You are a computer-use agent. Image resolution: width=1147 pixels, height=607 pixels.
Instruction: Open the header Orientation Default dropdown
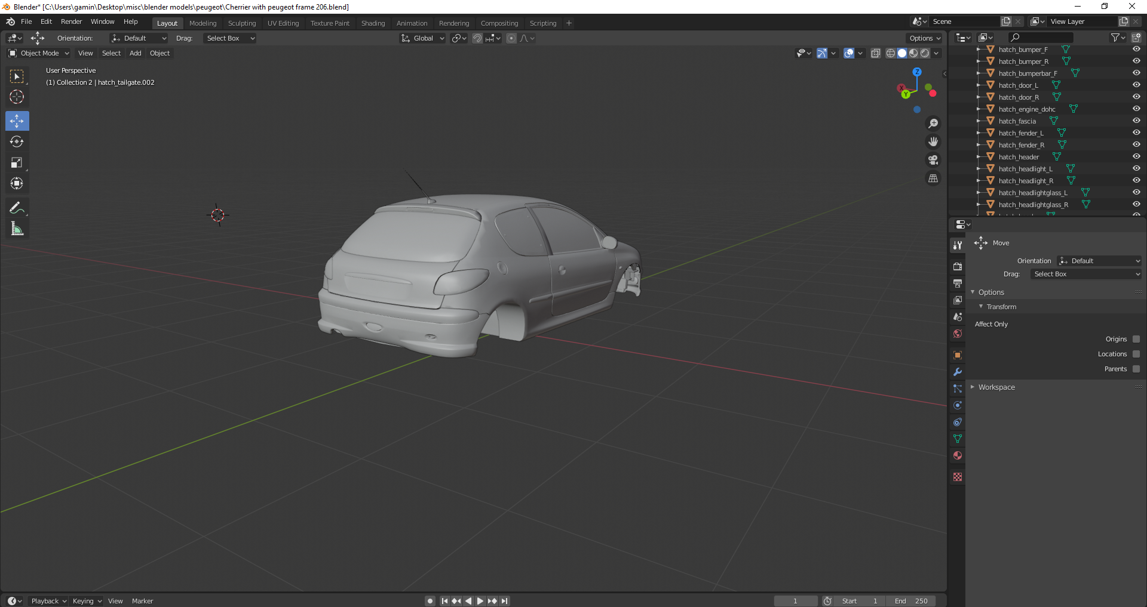(139, 38)
